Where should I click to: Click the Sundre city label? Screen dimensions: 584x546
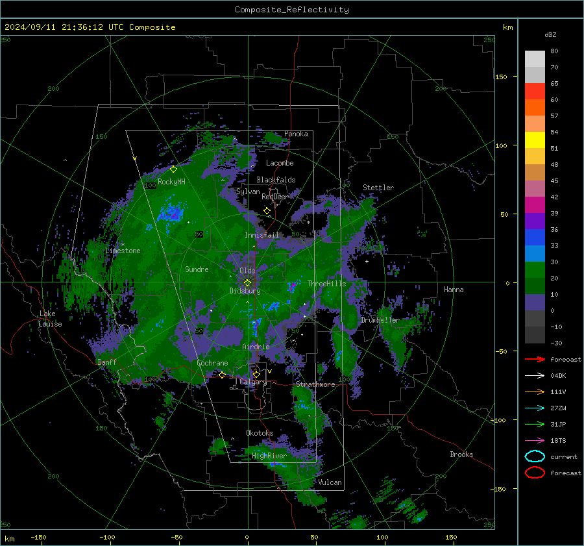pos(197,269)
